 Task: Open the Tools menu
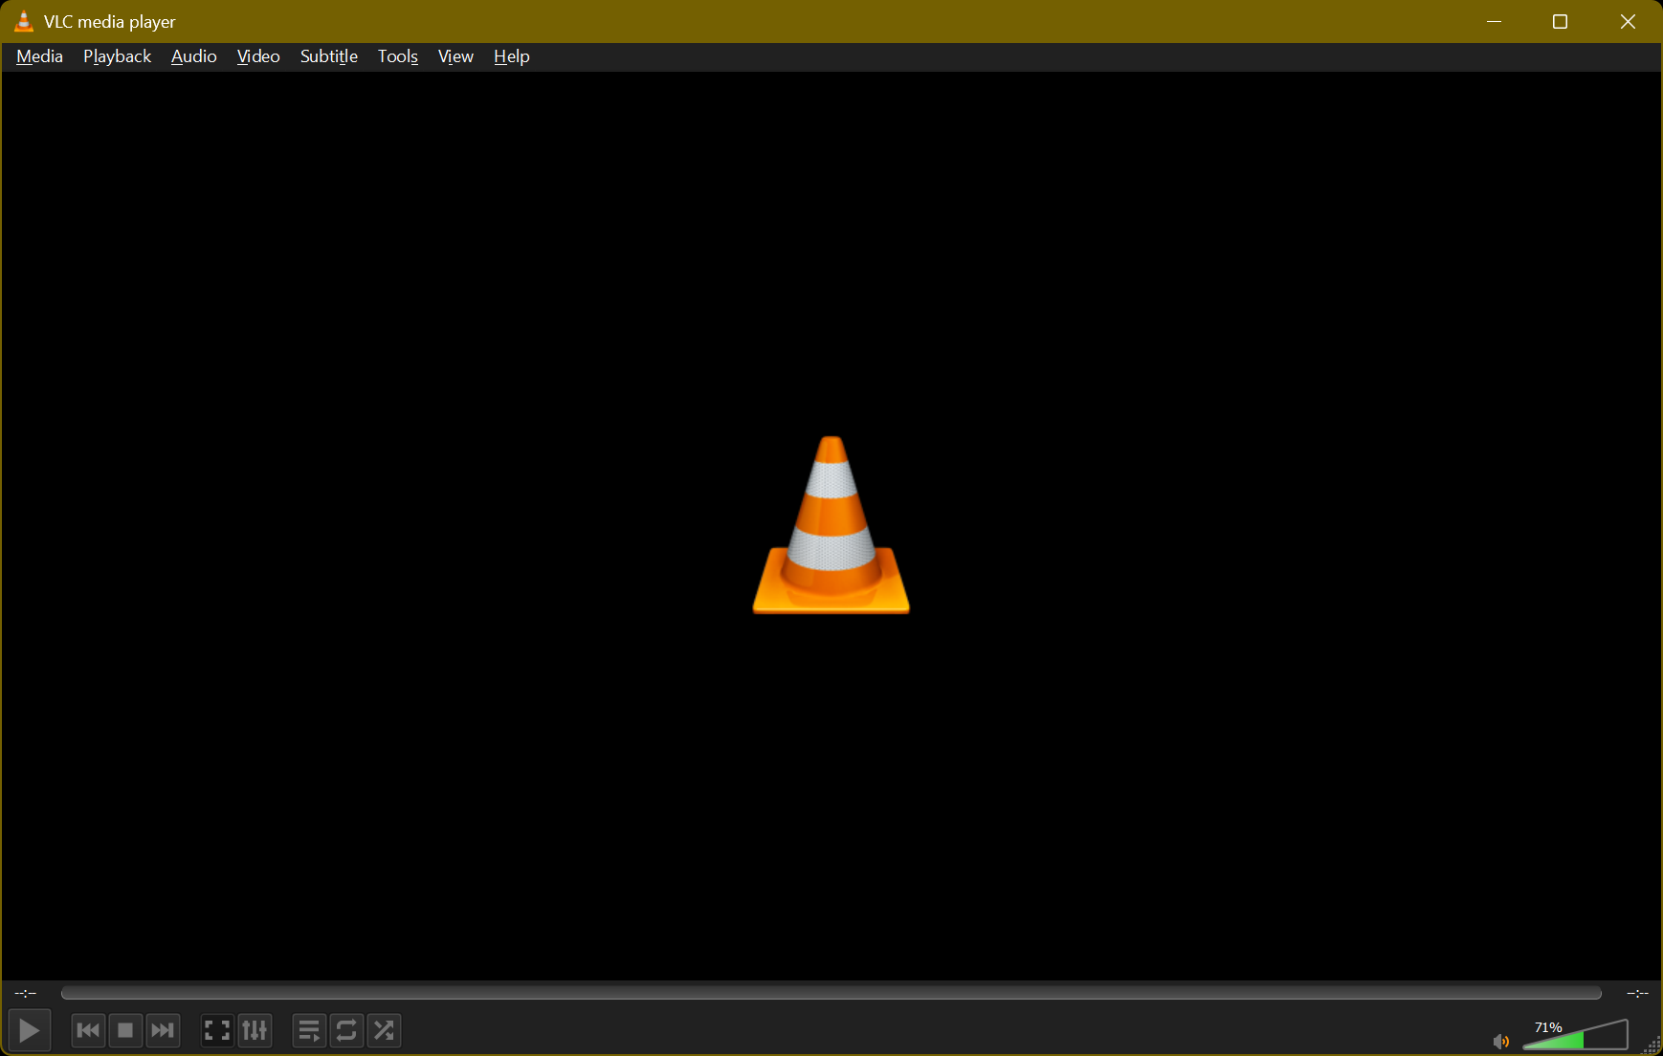[x=397, y=56]
